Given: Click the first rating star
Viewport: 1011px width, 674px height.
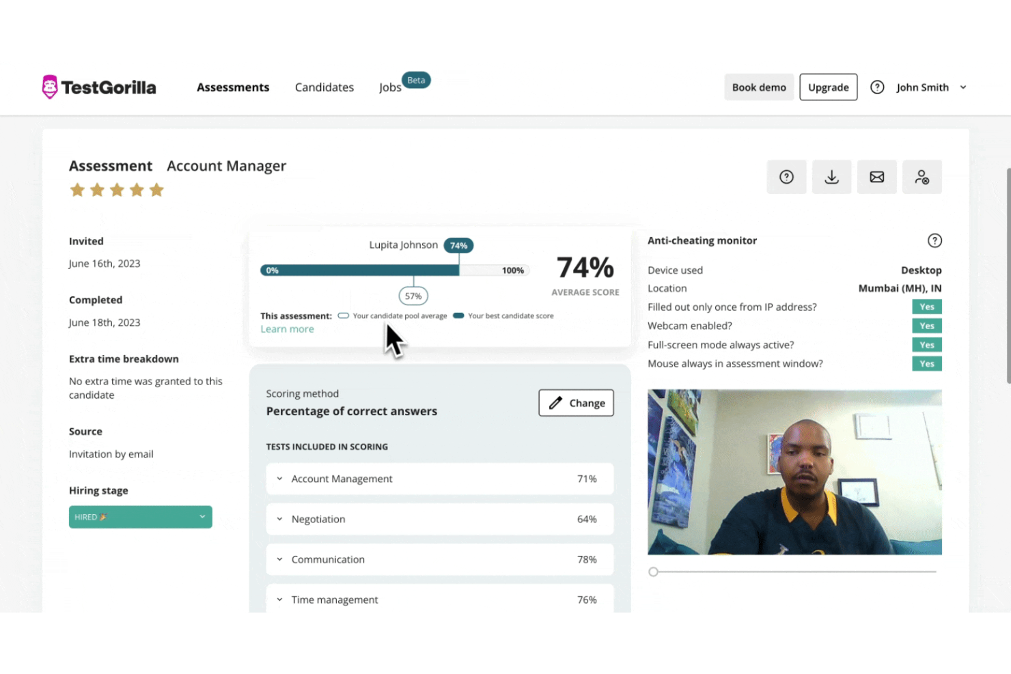Looking at the screenshot, I should (x=77, y=190).
